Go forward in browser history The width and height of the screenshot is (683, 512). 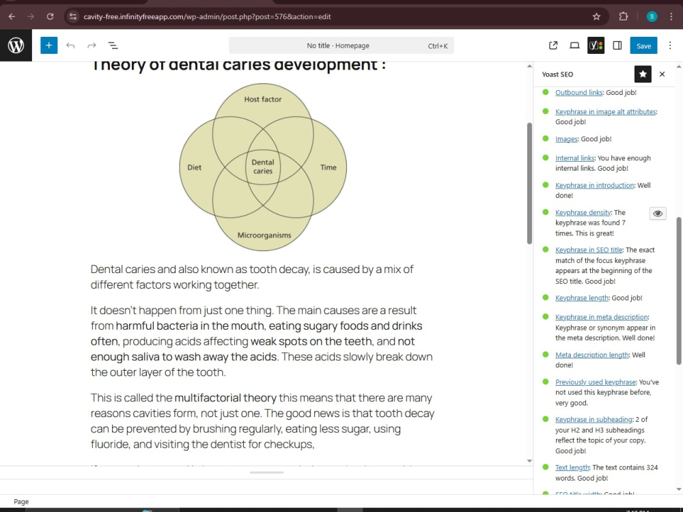point(31,16)
